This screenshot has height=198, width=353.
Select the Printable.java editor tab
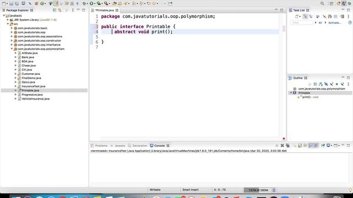coord(104,10)
